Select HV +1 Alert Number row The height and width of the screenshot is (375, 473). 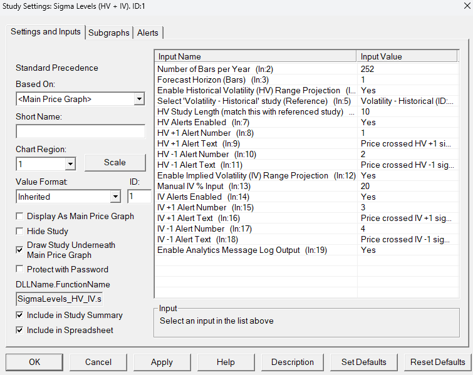coord(307,133)
